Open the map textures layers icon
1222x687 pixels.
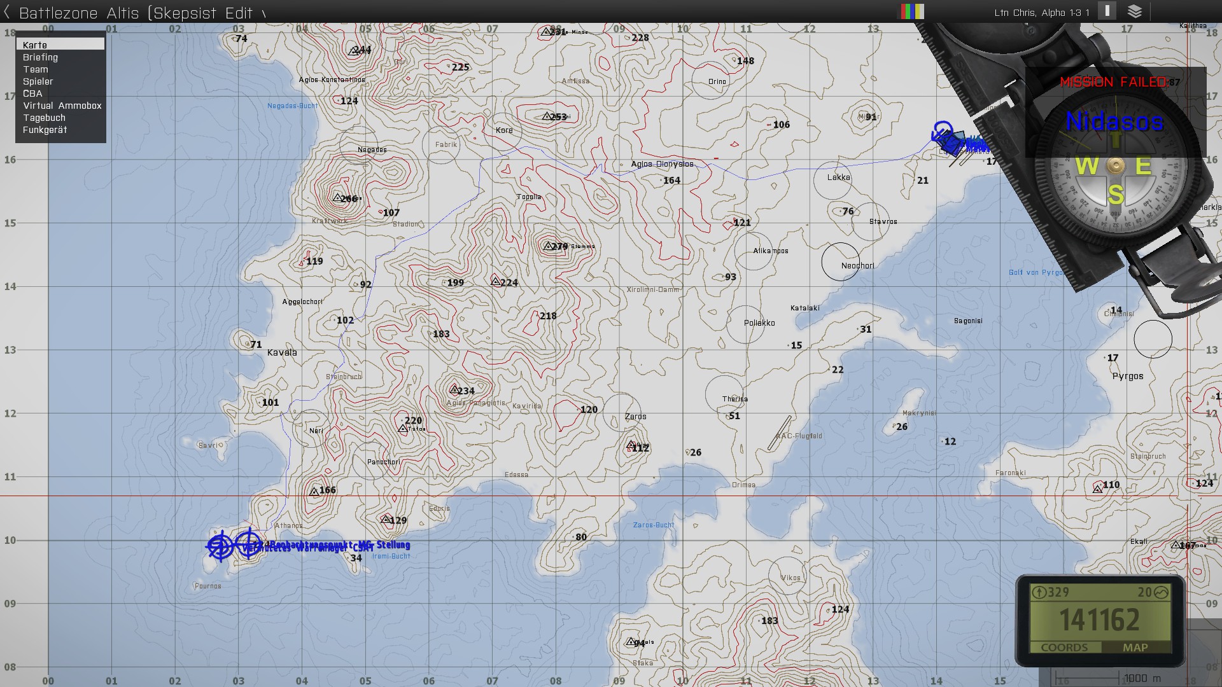click(x=1135, y=11)
